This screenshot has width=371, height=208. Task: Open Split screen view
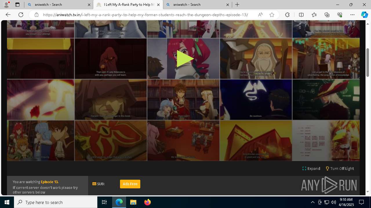pyautogui.click(x=301, y=15)
